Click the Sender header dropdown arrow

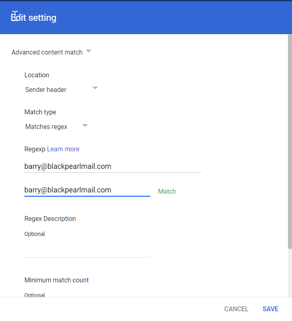pos(95,88)
